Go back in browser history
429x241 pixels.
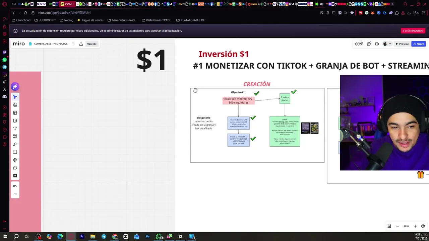click(13, 13)
